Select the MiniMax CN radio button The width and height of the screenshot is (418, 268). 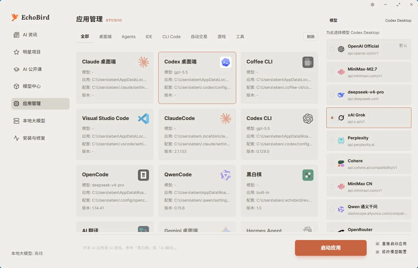coord(332,187)
